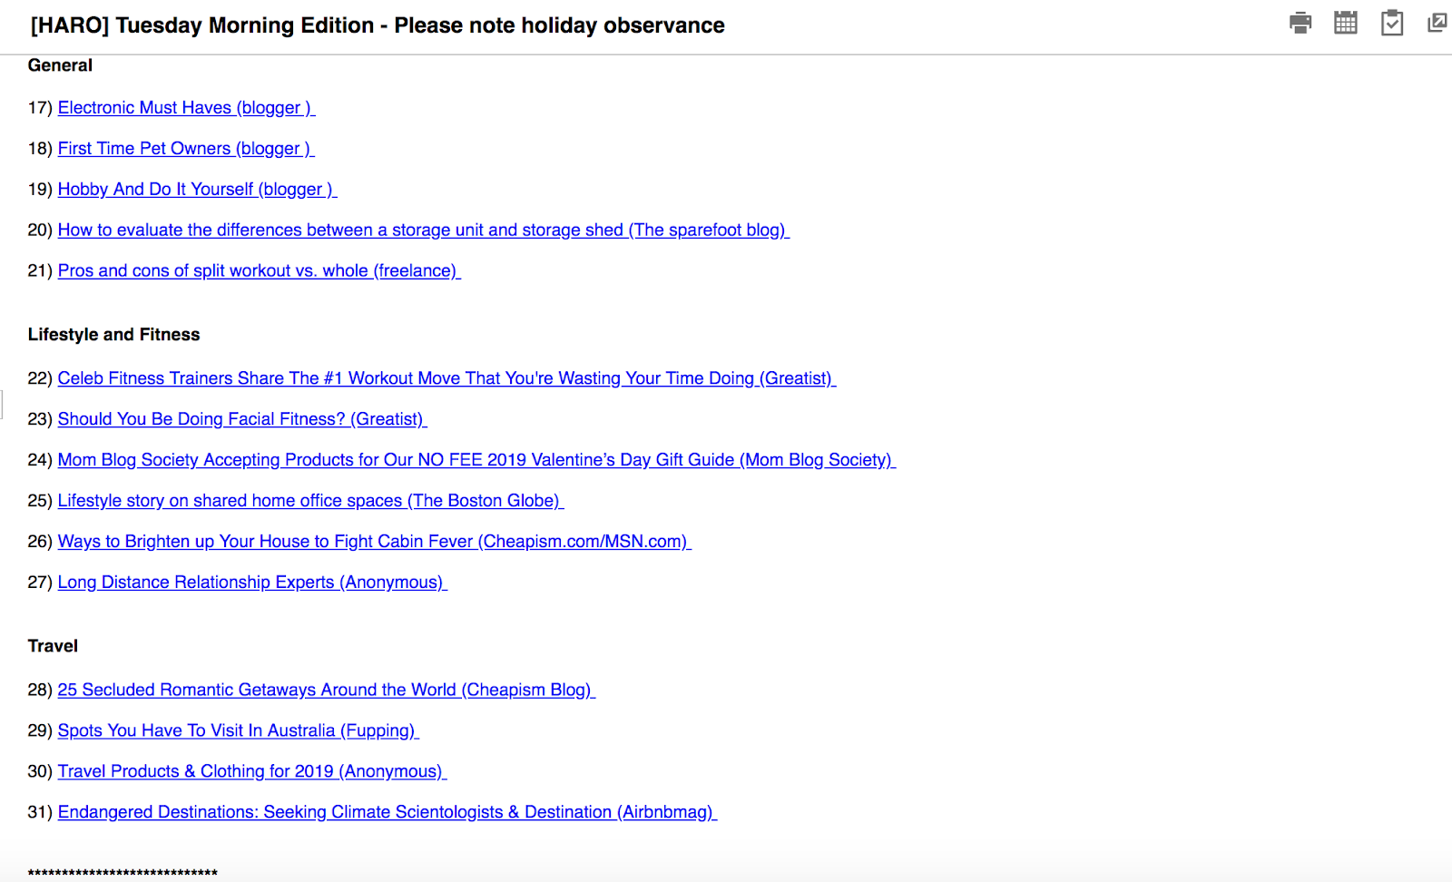Click the print email icon
The height and width of the screenshot is (882, 1452).
click(1300, 23)
